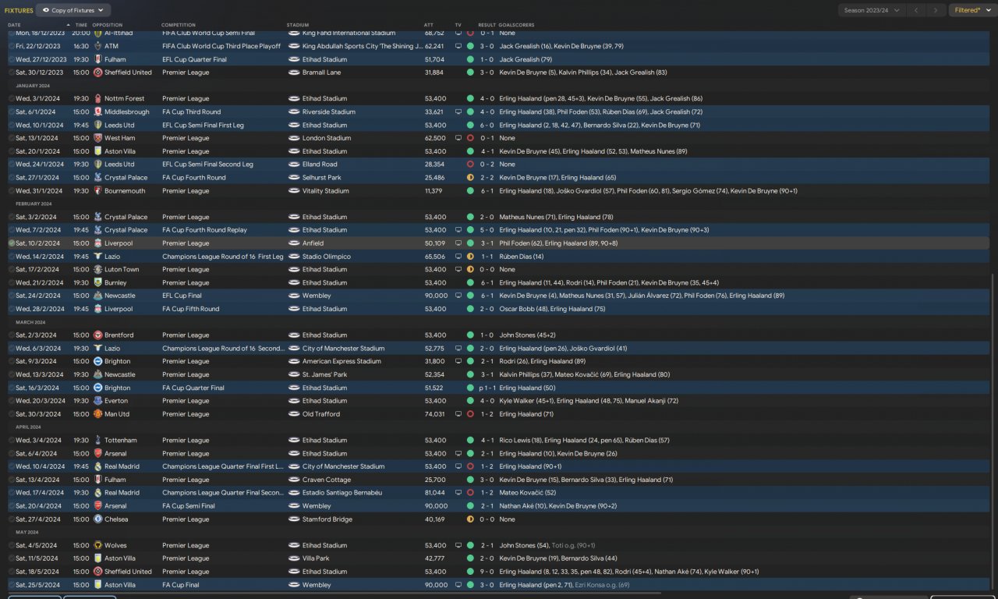Open the Craven Cottage stadium link

click(327, 480)
